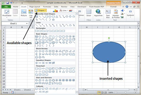
Task: Select the cube shape in Basic Shapes
Action: [x=74, y=40]
